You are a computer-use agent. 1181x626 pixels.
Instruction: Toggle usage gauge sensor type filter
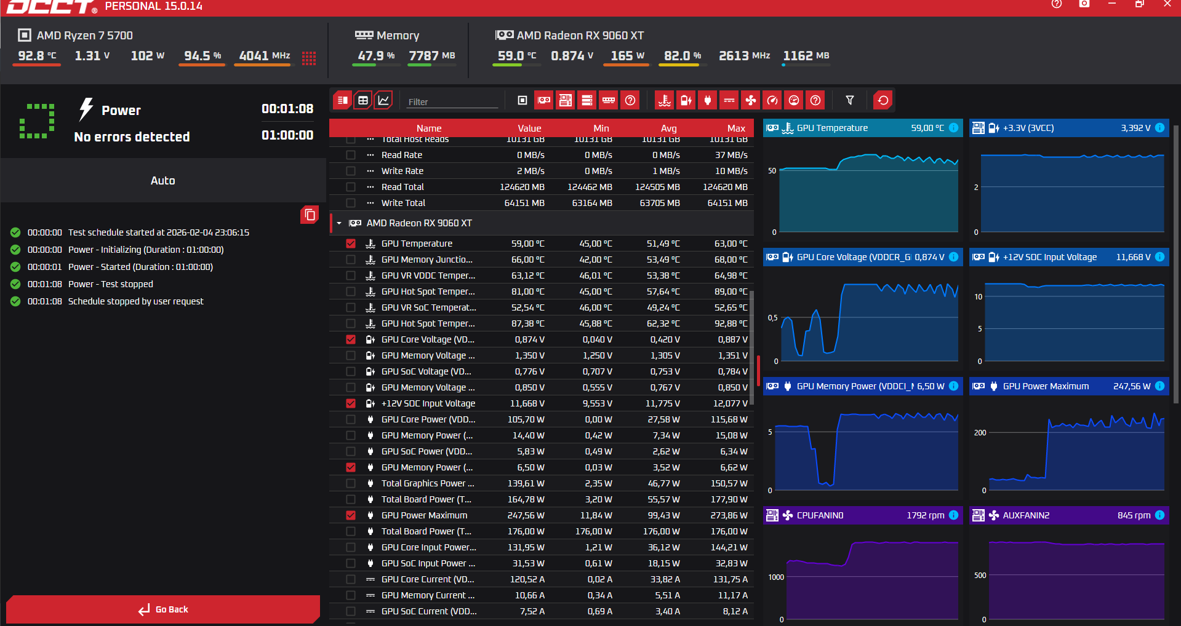click(x=794, y=100)
